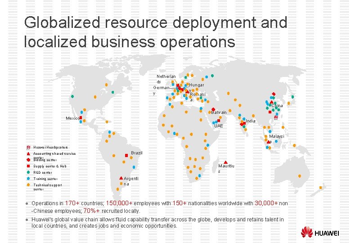Viewport: 351px width, 243px height.
Task: Click the Huawei Headquarters legend icon
Action: pos(28,147)
